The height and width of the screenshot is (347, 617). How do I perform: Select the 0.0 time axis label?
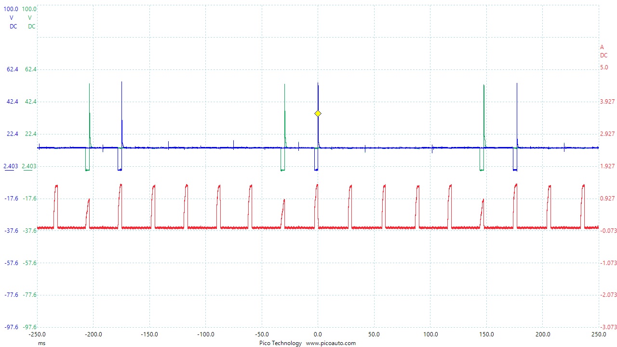tap(318, 334)
